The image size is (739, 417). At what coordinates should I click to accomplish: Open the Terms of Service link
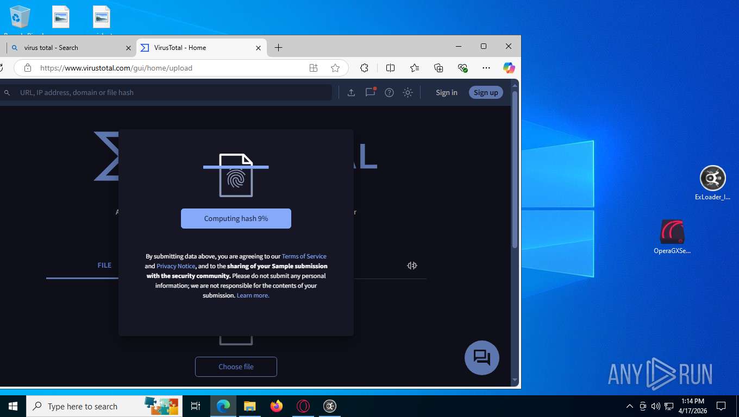point(304,256)
